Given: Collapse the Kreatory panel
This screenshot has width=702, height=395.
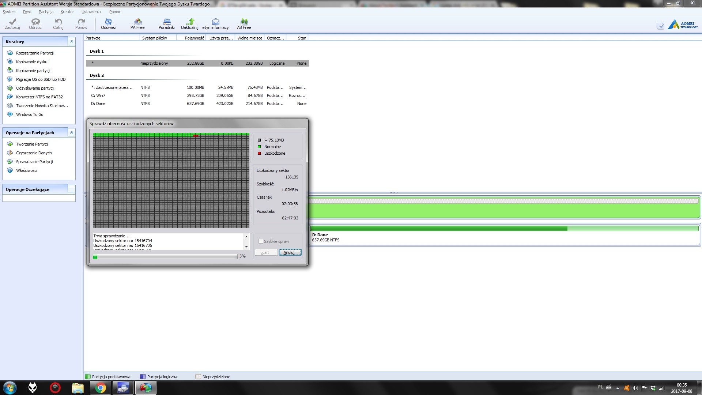Looking at the screenshot, I should coord(72,42).
